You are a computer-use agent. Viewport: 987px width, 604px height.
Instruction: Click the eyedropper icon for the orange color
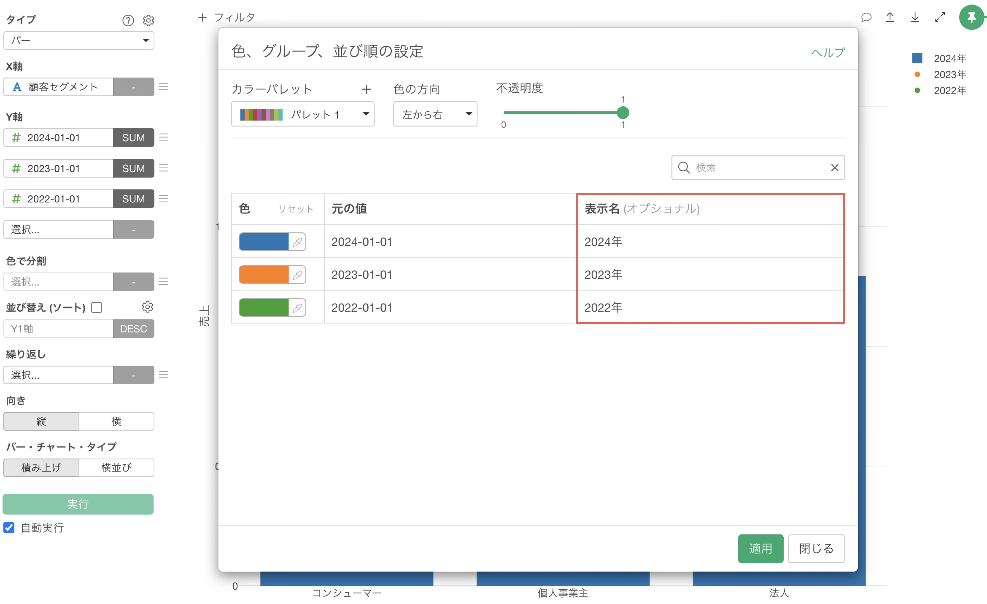click(x=297, y=275)
